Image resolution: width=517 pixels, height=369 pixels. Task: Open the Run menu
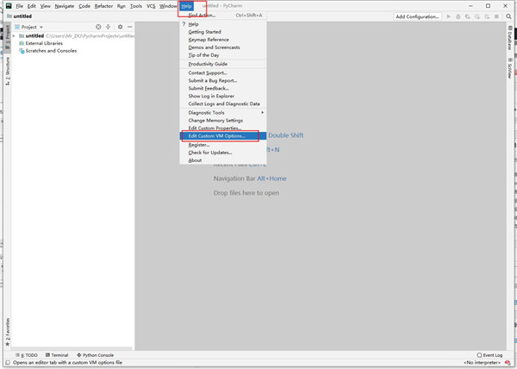[121, 6]
